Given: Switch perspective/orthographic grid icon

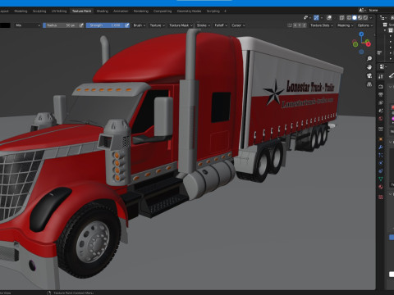Looking at the screenshot, I should pyautogui.click(x=369, y=84).
